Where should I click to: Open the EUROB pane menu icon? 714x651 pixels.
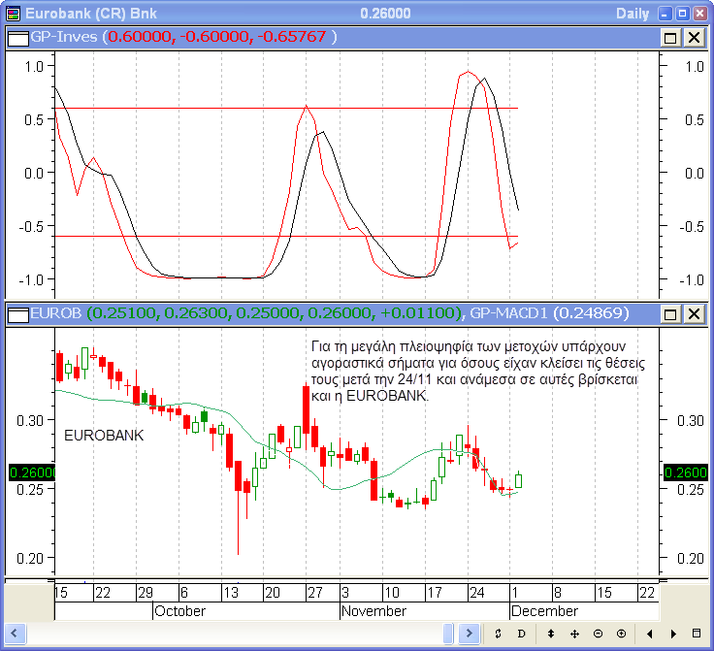point(17,314)
